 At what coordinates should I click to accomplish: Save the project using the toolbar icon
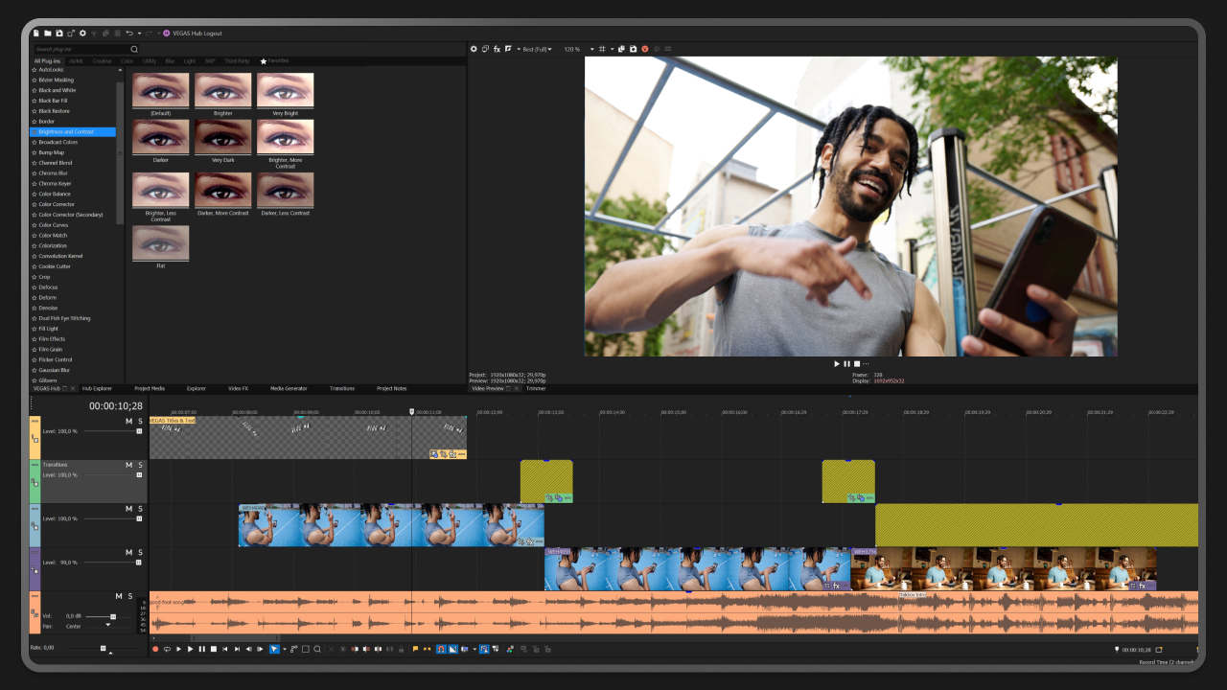(x=59, y=32)
